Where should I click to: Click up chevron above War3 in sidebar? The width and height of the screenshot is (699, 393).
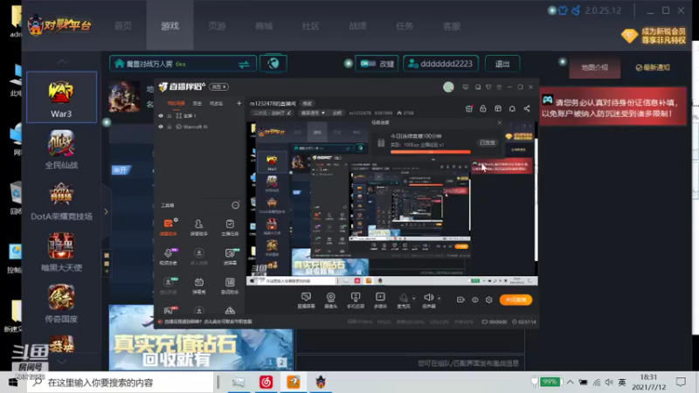point(61,61)
